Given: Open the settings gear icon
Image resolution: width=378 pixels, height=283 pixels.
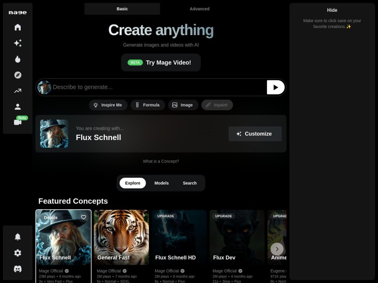Looking at the screenshot, I should click(x=18, y=253).
